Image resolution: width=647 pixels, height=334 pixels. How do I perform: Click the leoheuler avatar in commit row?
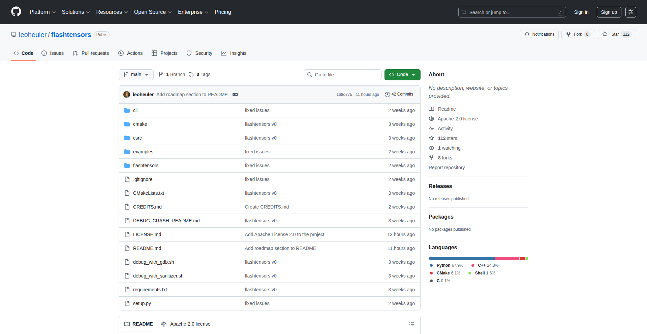tap(127, 95)
